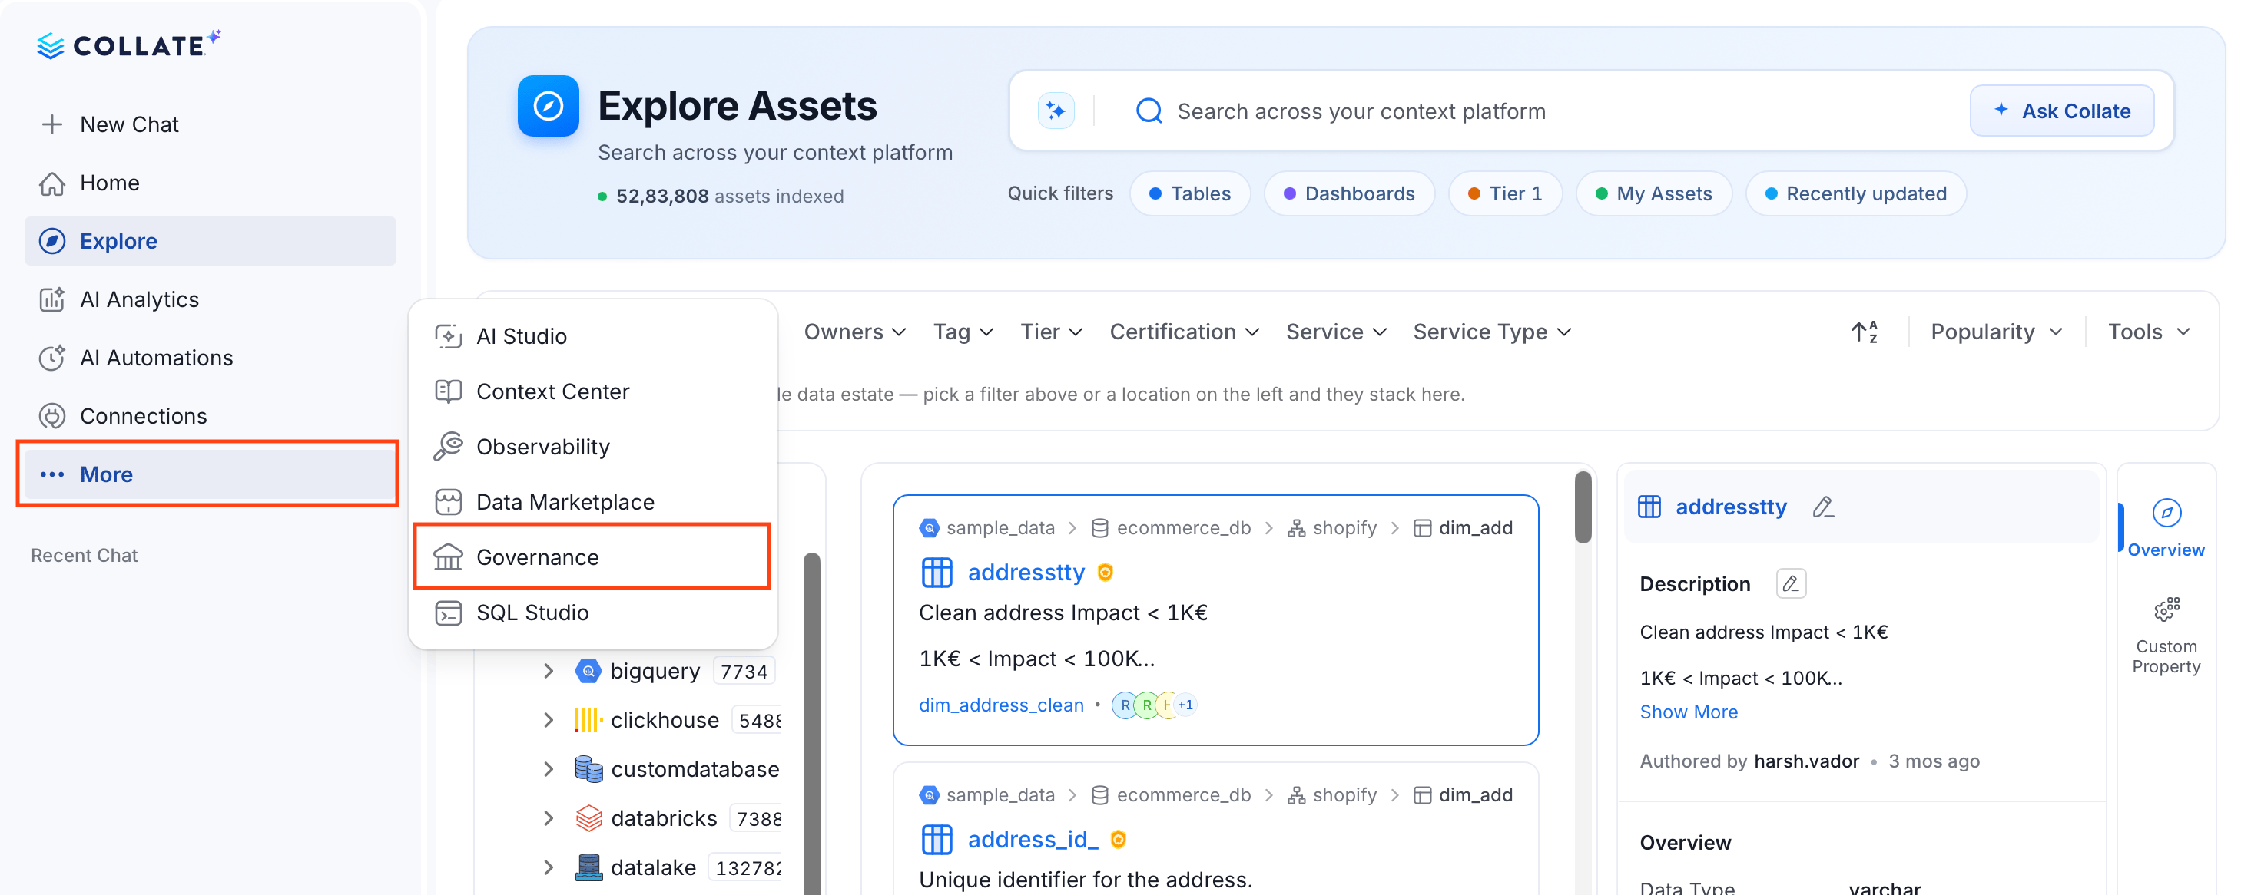Open AI Automations section
Viewport: 2251px width, 895px height.
tap(210, 358)
